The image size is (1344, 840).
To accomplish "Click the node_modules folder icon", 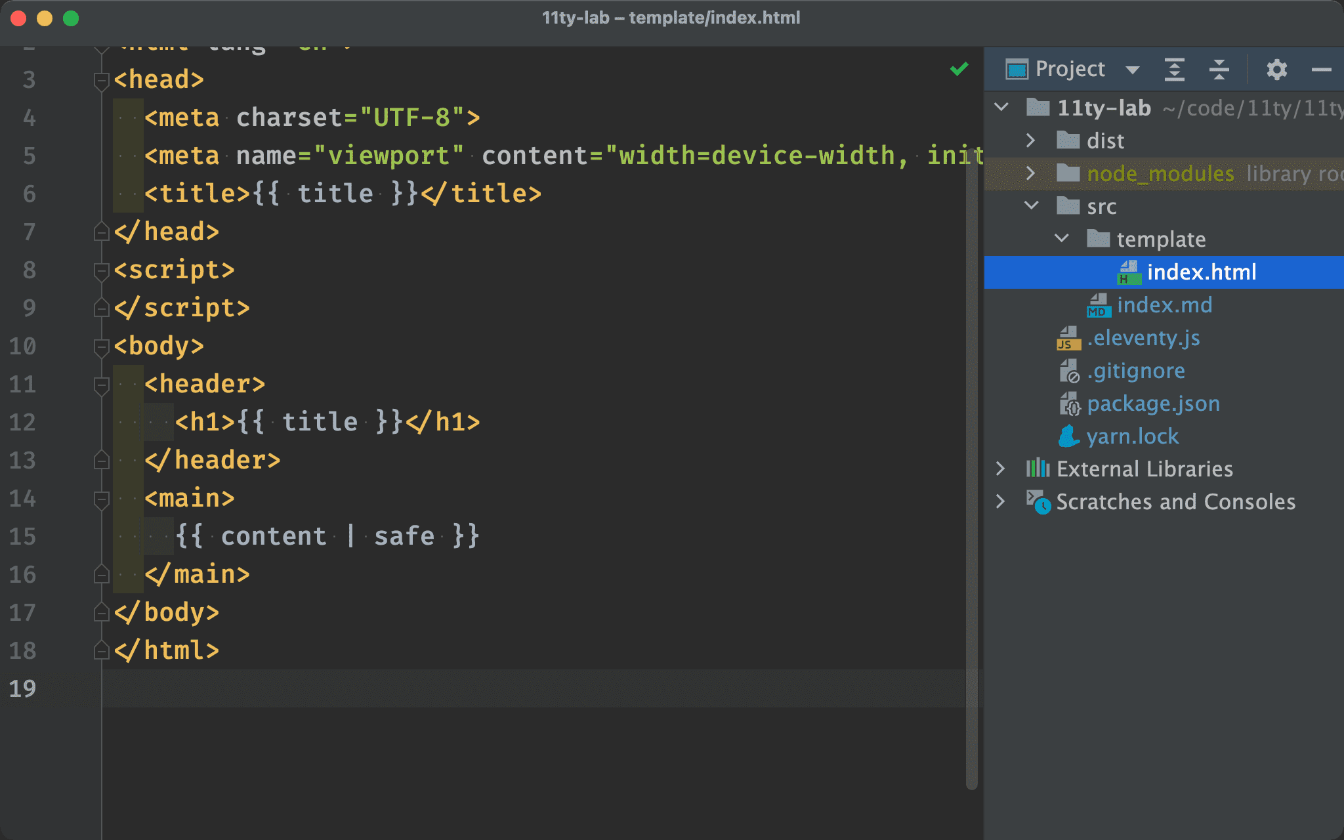I will (x=1068, y=173).
